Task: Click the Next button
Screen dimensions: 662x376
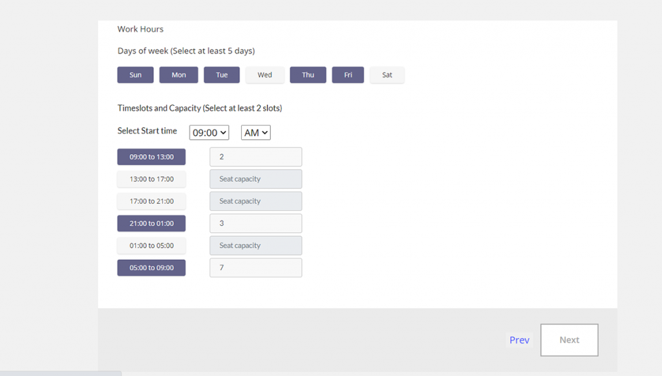Action: point(569,340)
